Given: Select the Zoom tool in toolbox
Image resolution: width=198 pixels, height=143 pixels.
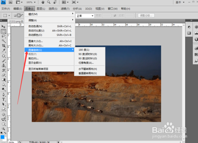Looking at the screenshot, I should tap(4, 129).
